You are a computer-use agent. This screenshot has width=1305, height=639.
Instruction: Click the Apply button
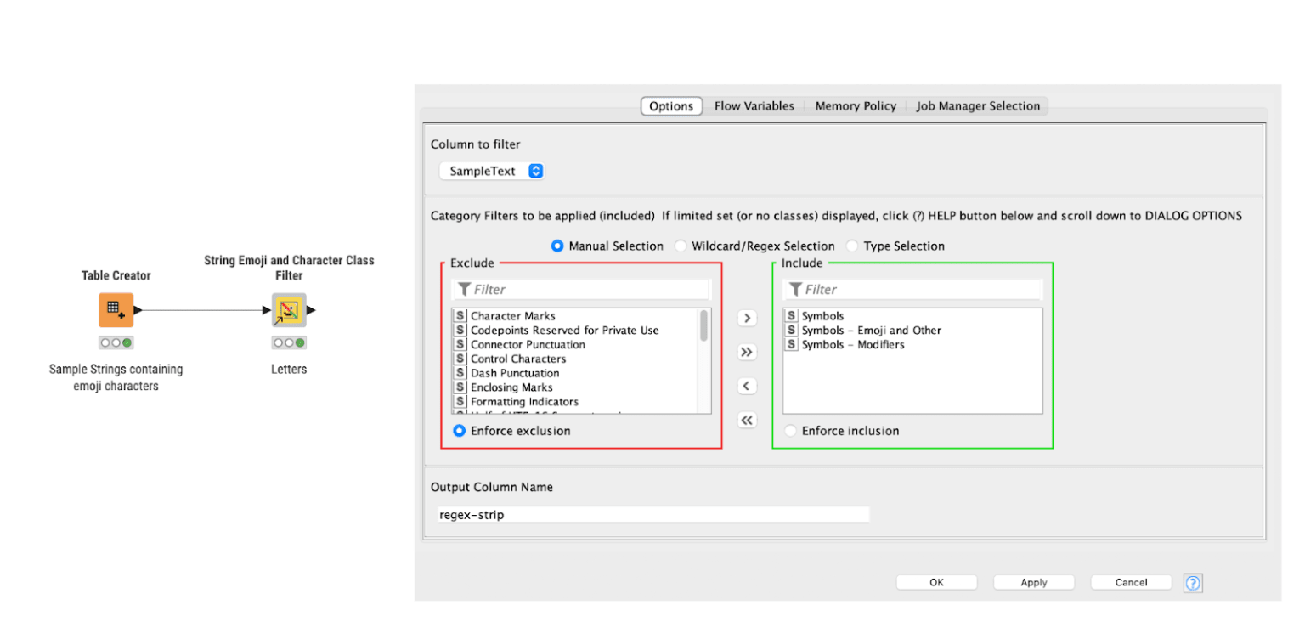(1034, 583)
